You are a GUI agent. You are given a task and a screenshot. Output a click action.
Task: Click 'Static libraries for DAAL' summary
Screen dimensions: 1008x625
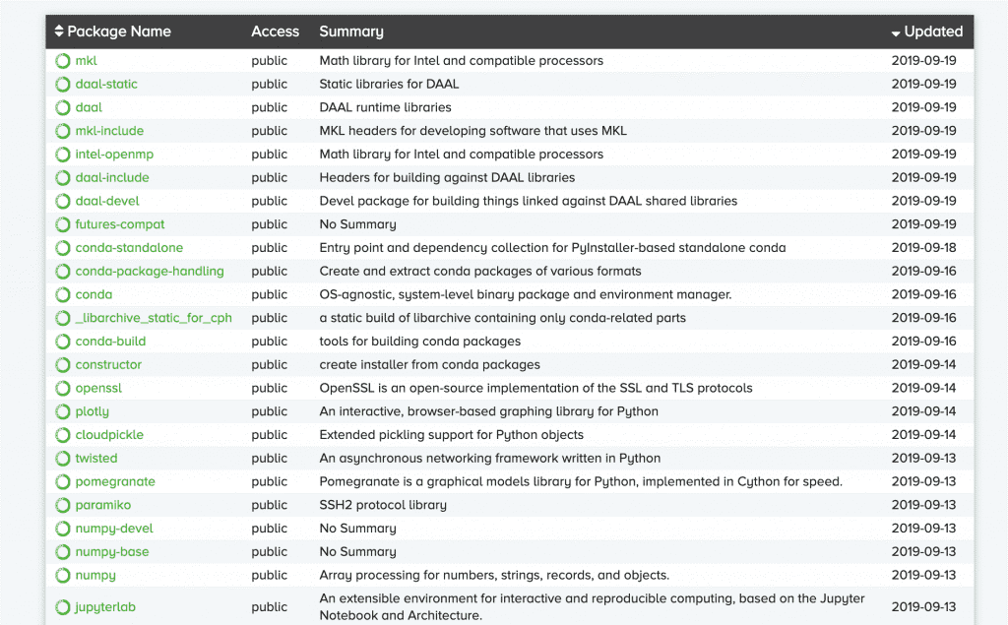[390, 84]
